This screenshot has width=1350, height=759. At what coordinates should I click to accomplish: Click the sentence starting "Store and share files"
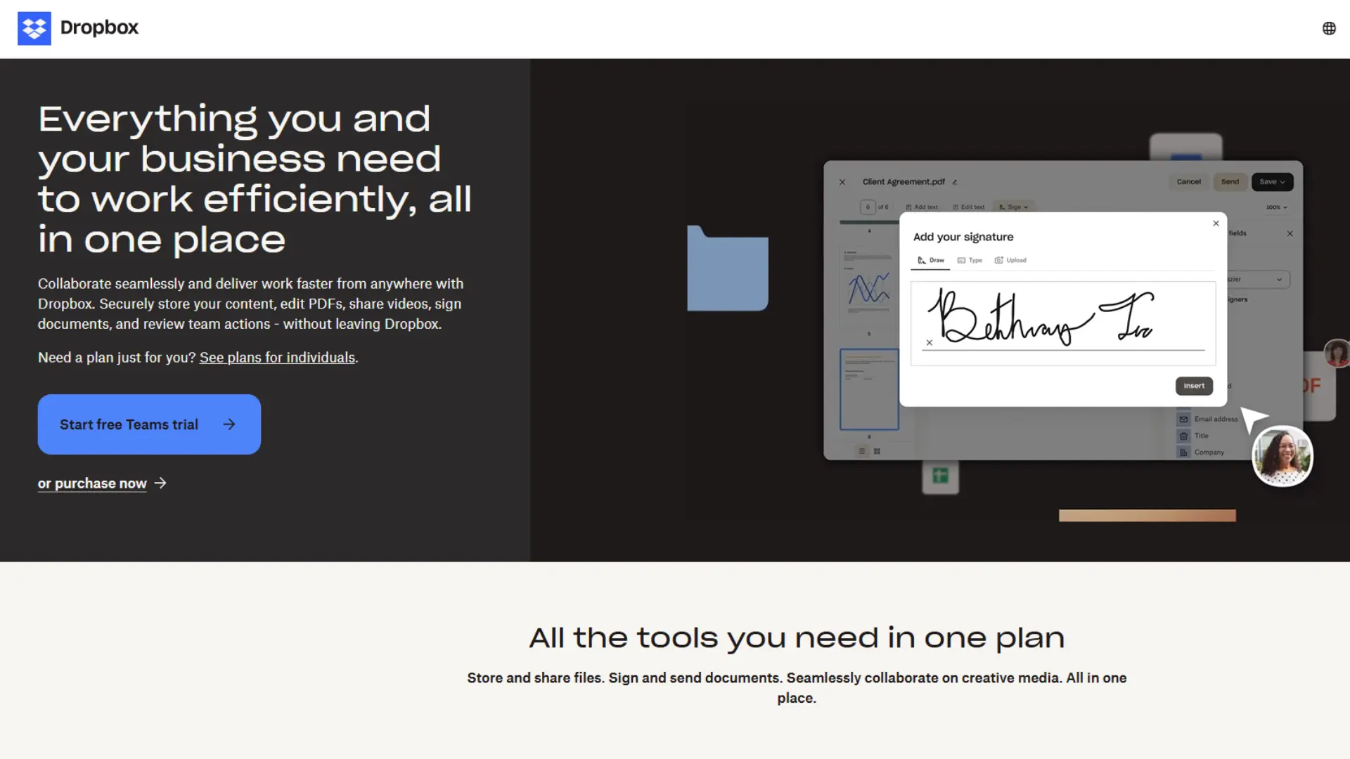click(797, 687)
